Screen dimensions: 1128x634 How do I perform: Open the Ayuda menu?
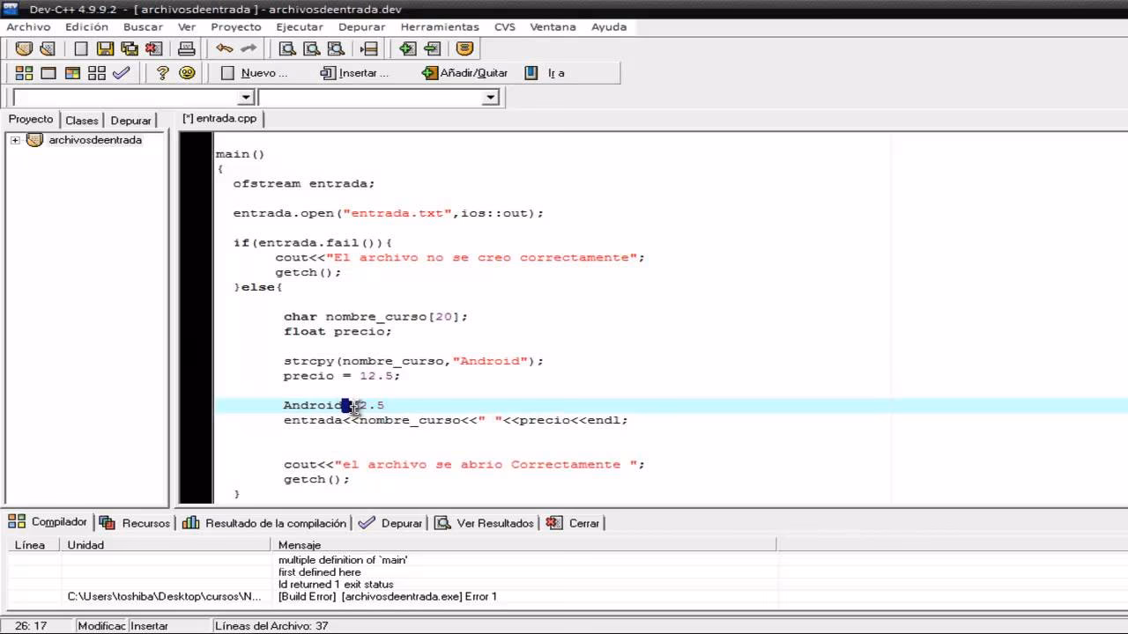pyautogui.click(x=609, y=27)
